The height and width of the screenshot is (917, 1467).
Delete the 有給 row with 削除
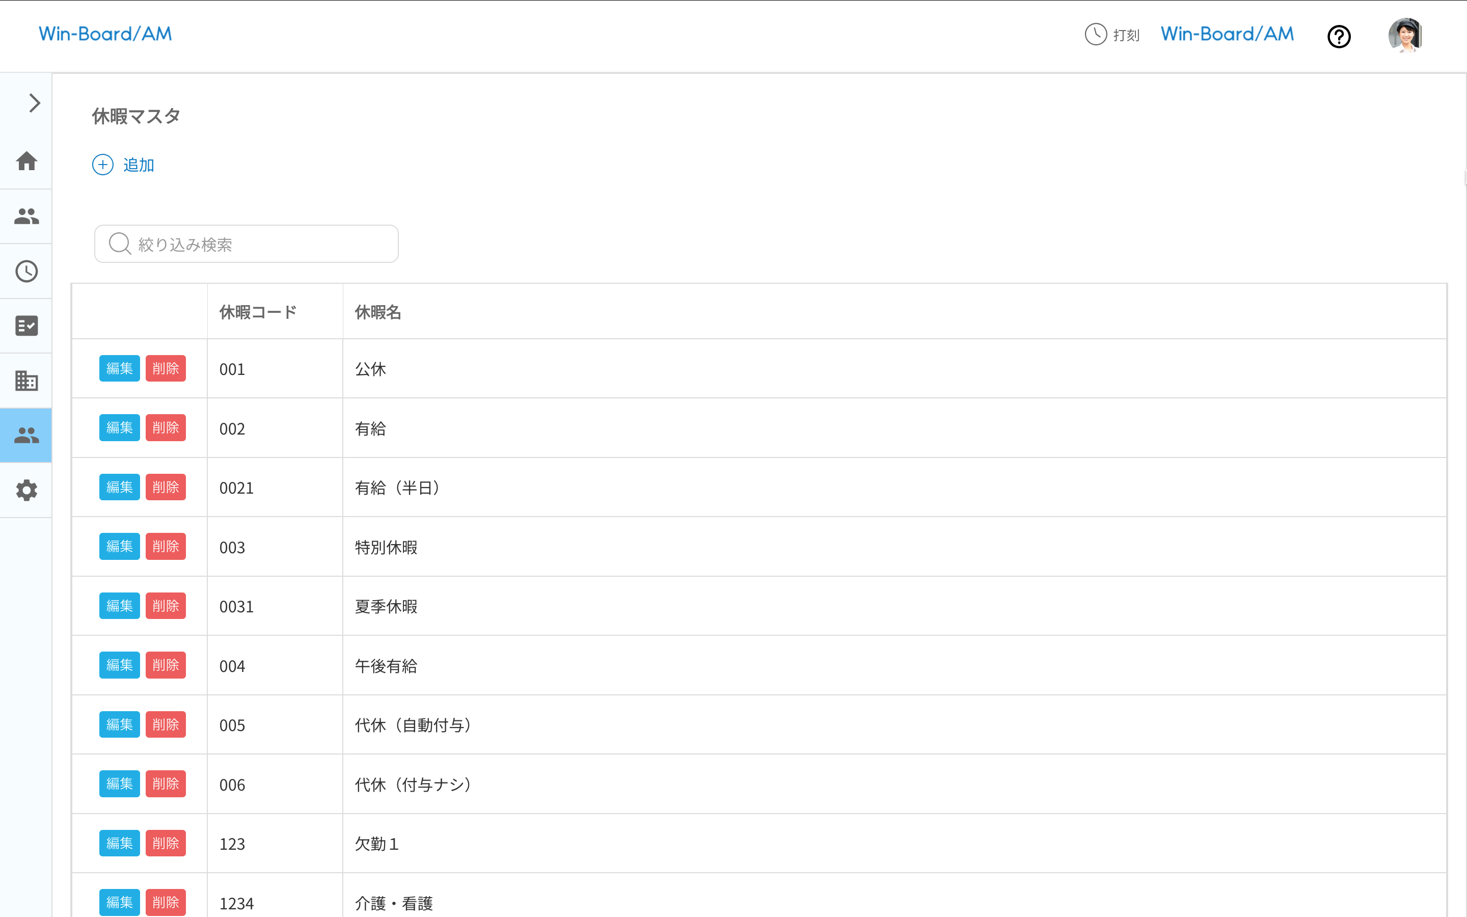point(166,428)
